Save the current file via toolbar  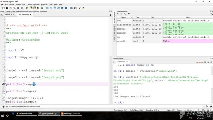[x=11, y=8]
